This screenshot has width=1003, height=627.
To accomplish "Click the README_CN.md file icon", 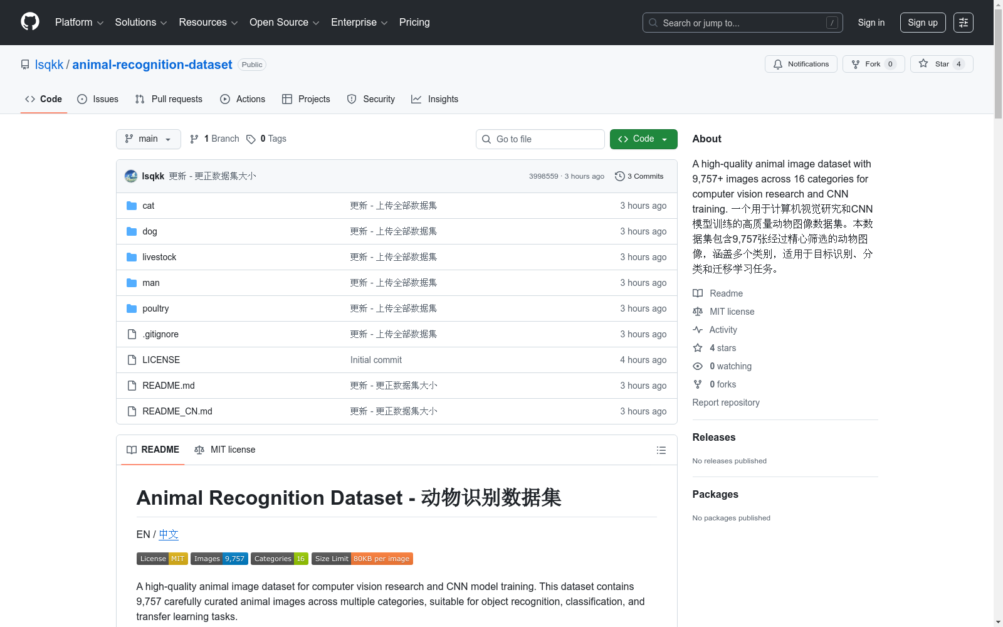I will pos(132,411).
